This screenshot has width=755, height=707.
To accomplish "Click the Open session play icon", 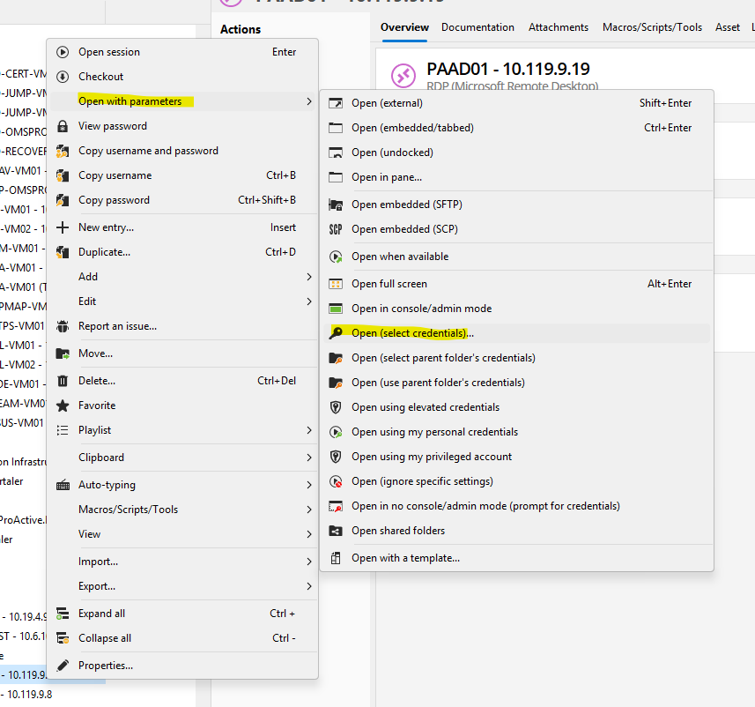I will click(x=63, y=52).
